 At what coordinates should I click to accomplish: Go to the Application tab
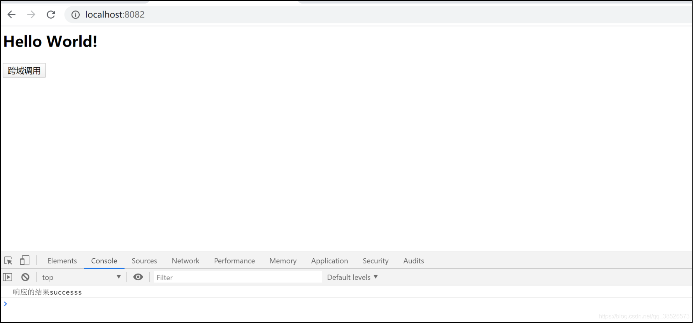click(330, 261)
